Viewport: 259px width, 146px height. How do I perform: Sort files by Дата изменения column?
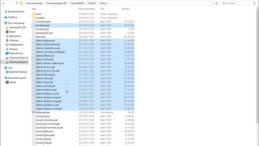pyautogui.click(x=87, y=9)
